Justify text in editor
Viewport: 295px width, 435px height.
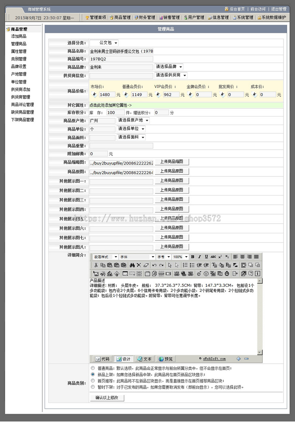tap(256, 257)
